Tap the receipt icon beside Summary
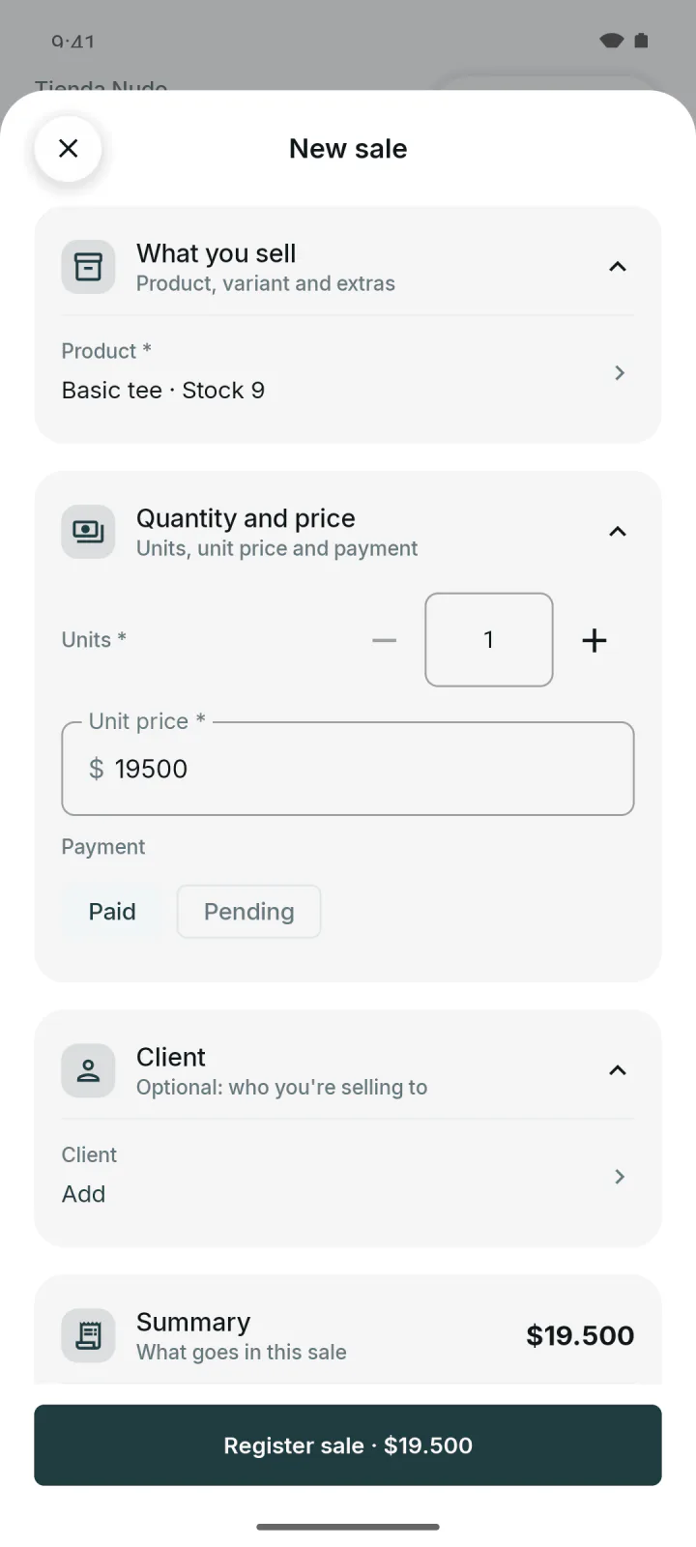The height and width of the screenshot is (1547, 696). [88, 1335]
